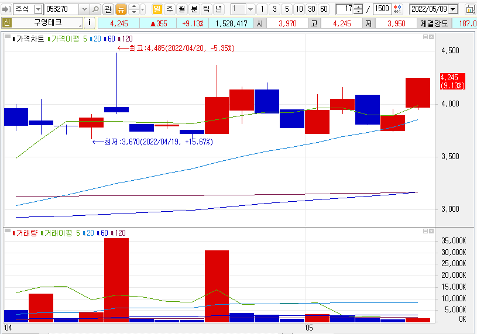477x334 pixels.
Task: Click current price 4,245 in quote bar
Action: [119, 23]
